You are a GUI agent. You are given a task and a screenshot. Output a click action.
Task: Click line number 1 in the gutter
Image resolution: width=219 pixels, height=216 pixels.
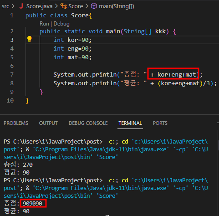pyautogui.click(x=12, y=15)
